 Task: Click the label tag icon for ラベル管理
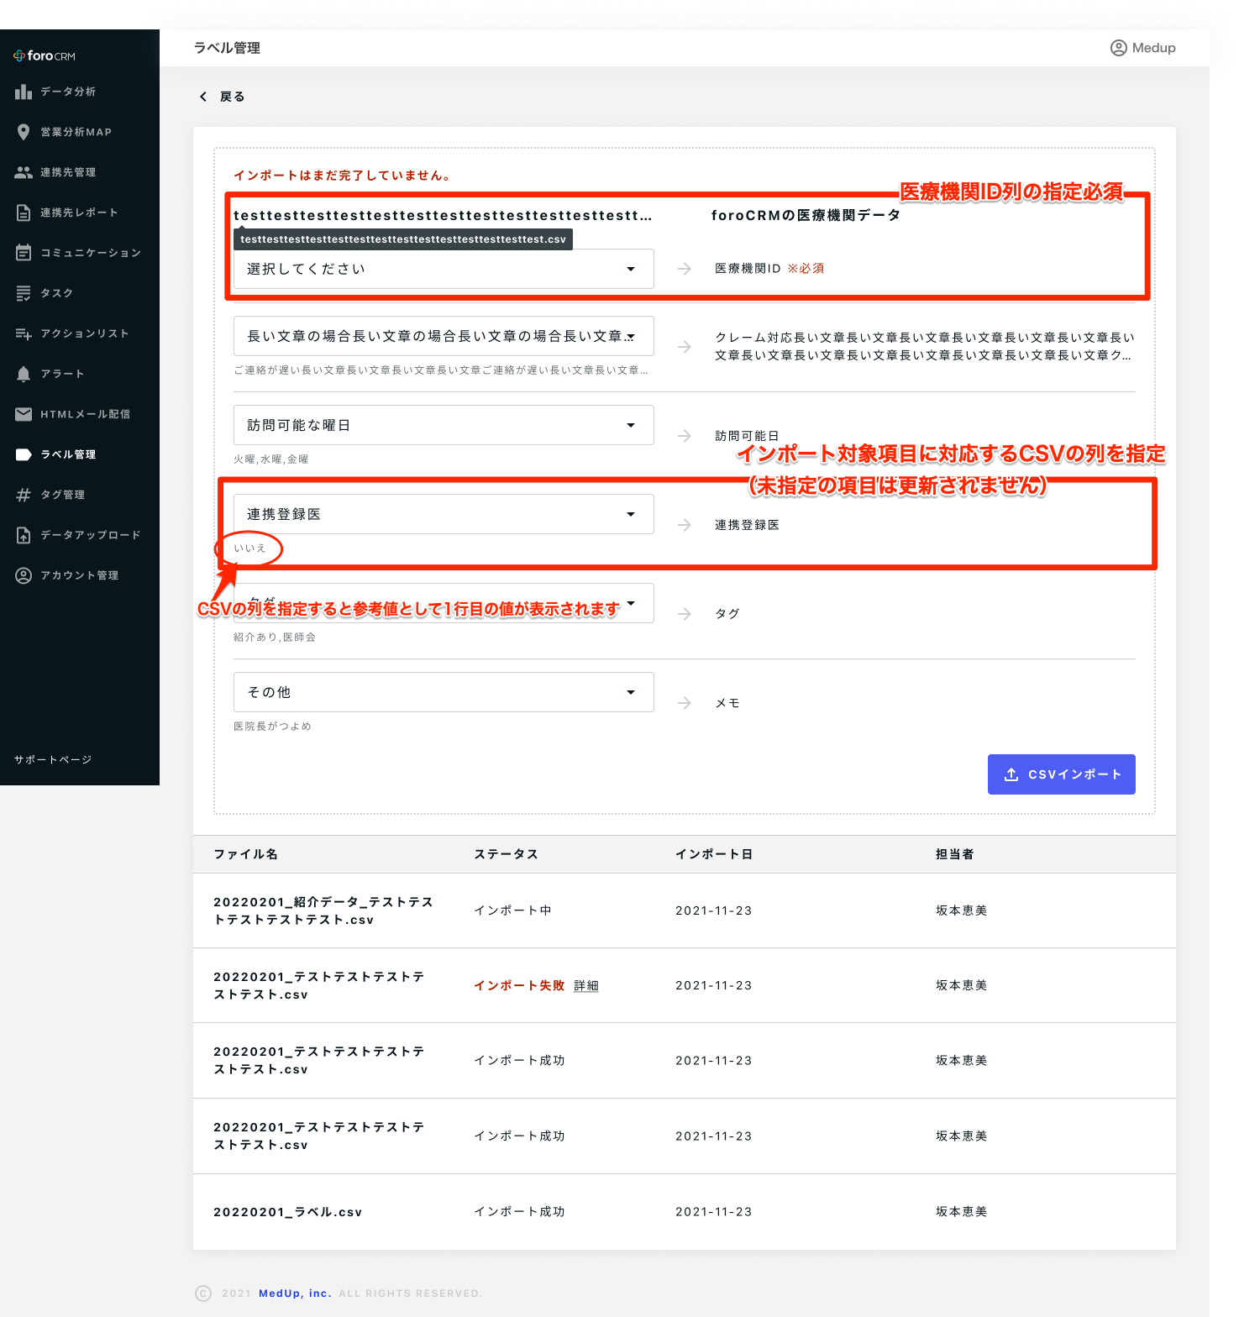point(24,454)
